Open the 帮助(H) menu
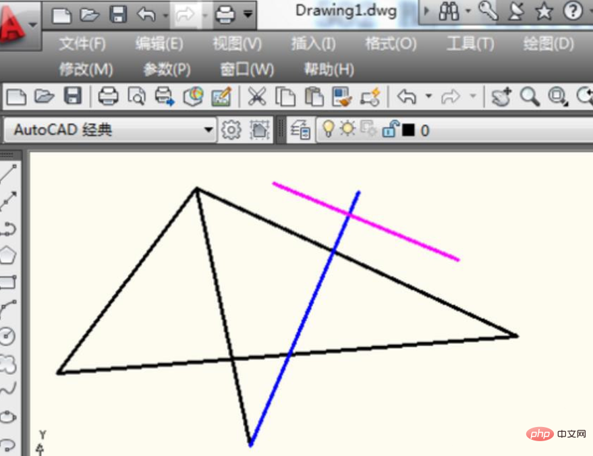 pyautogui.click(x=329, y=69)
